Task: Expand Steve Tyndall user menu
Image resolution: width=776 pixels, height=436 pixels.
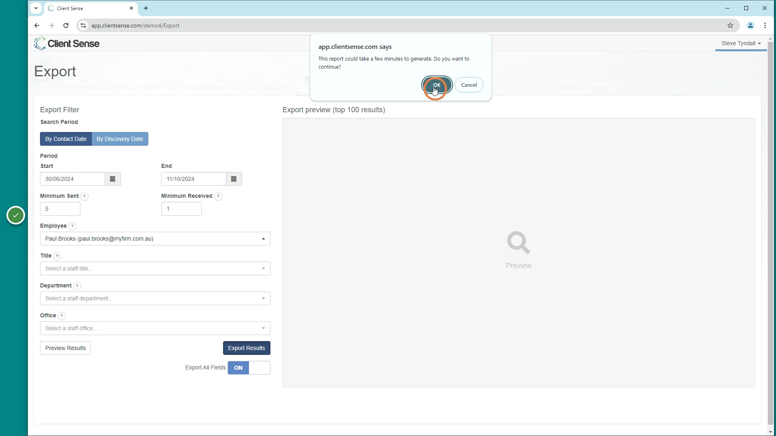Action: [x=741, y=43]
